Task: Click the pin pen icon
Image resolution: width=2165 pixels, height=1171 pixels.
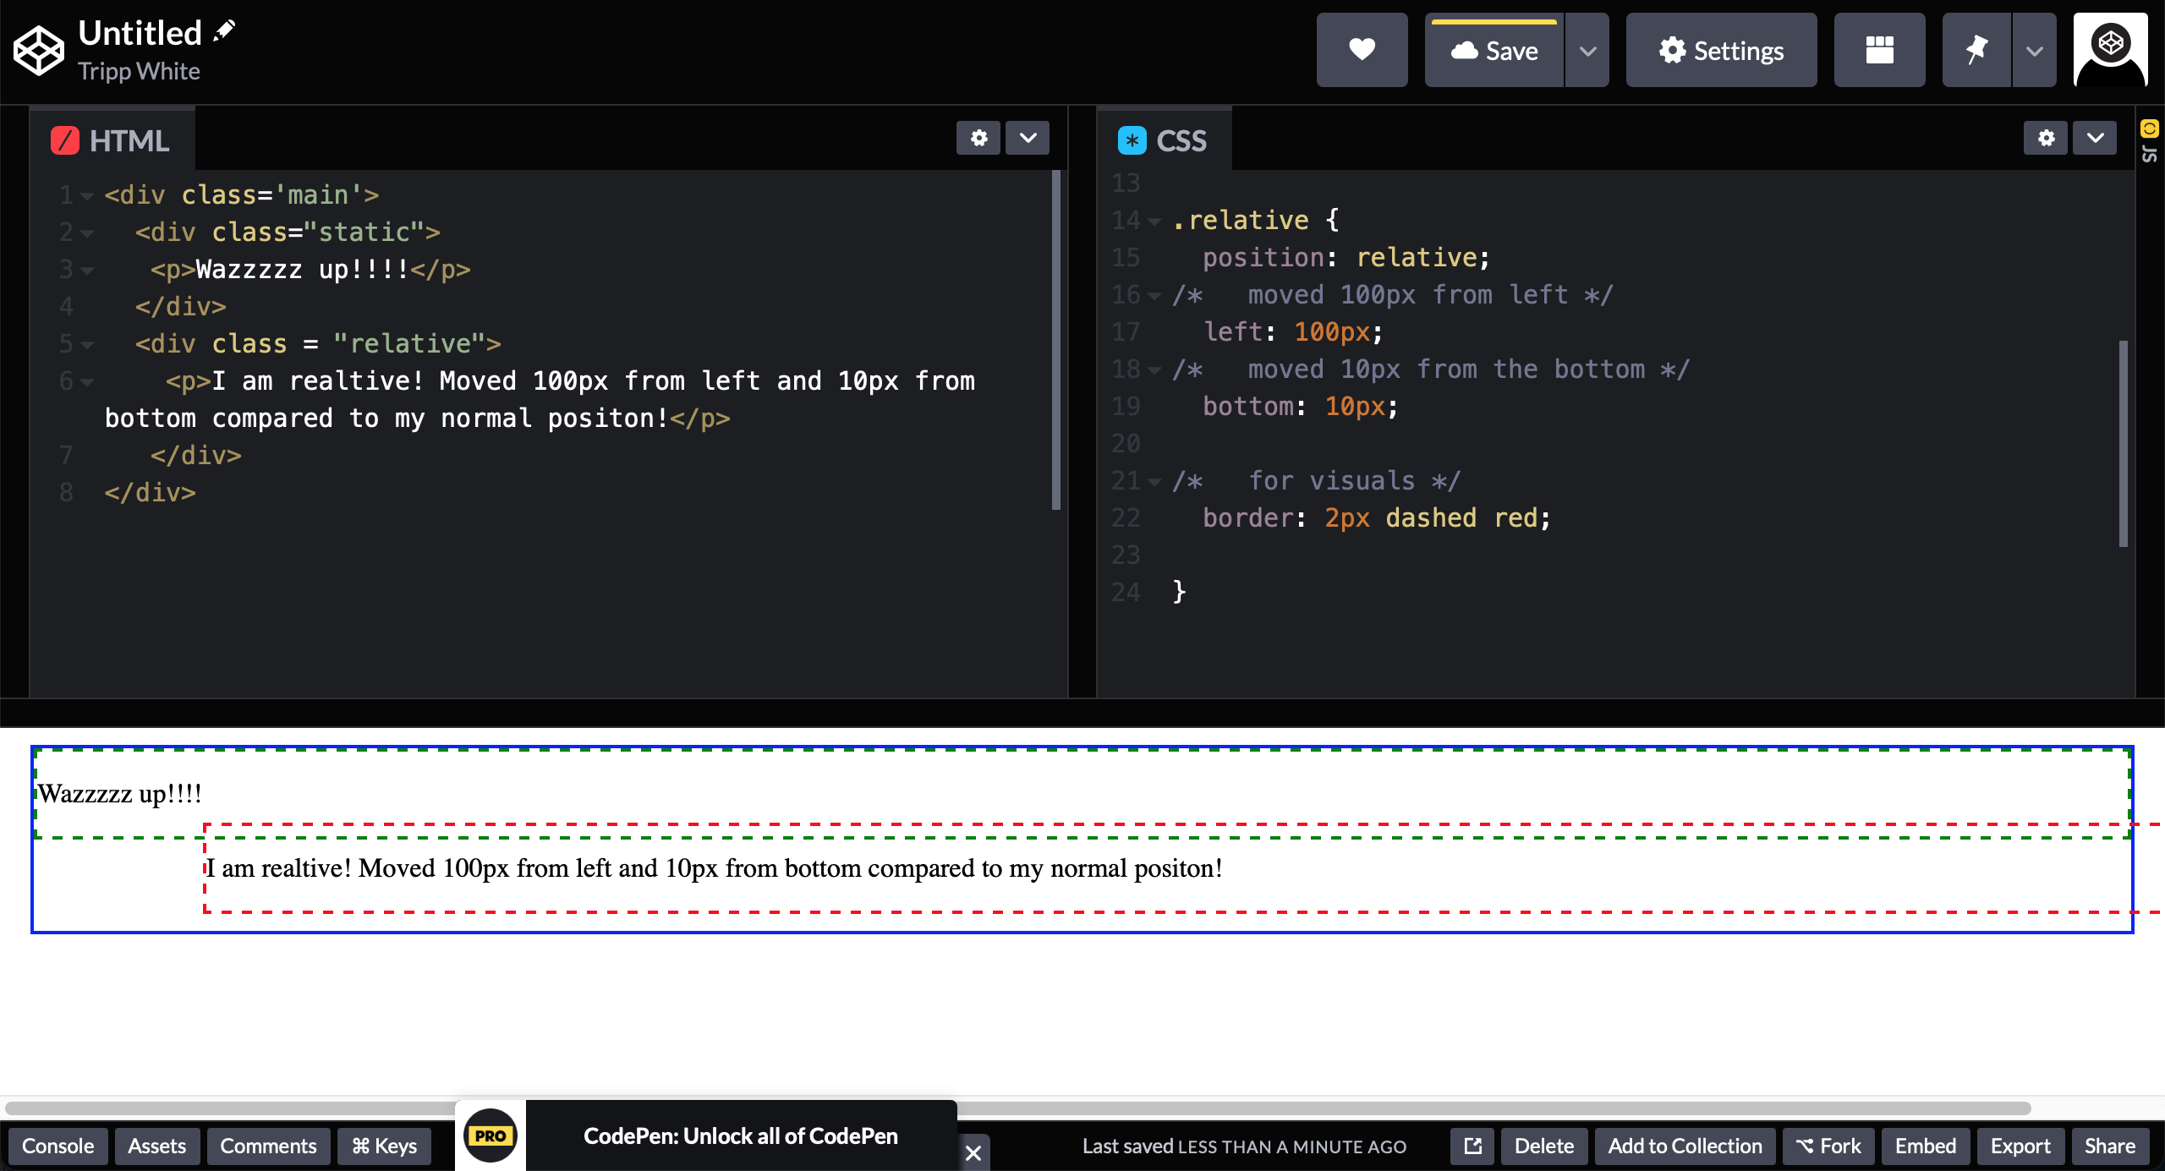Action: (1976, 50)
